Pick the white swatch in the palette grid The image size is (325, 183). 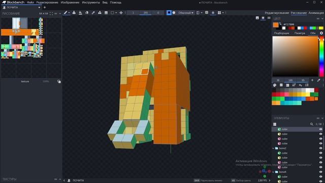308,90
